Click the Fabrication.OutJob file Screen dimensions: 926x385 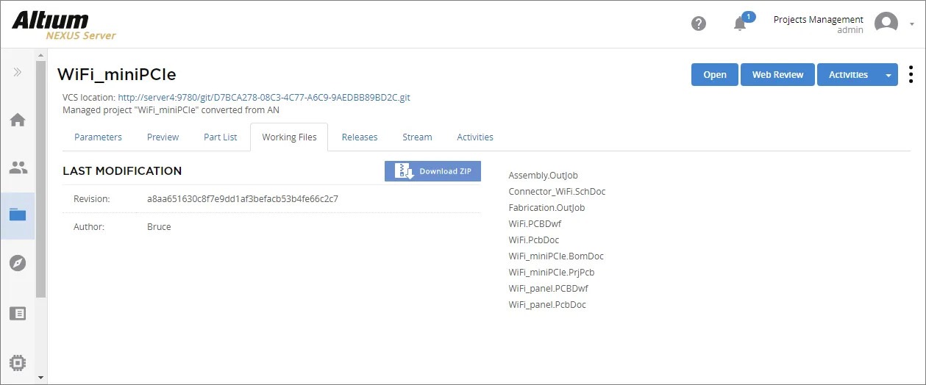546,208
